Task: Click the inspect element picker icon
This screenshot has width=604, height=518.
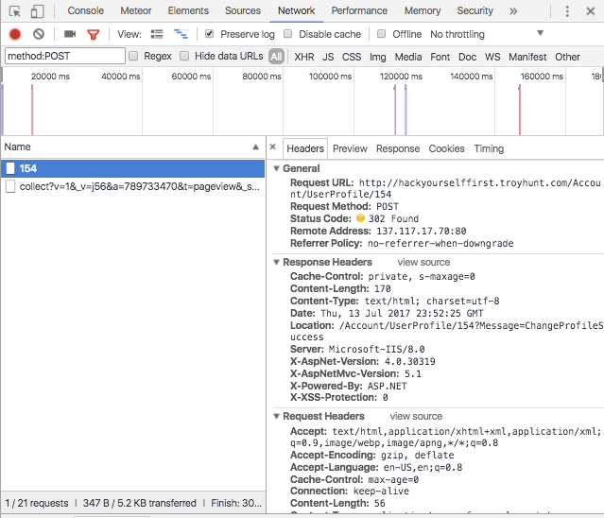Action: 15,11
